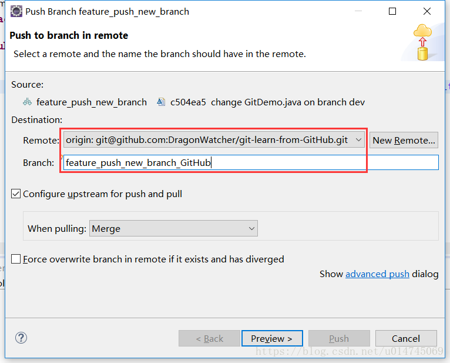The width and height of the screenshot is (450, 363).
Task: Close the Push Branch dialog window
Action: tap(427, 12)
